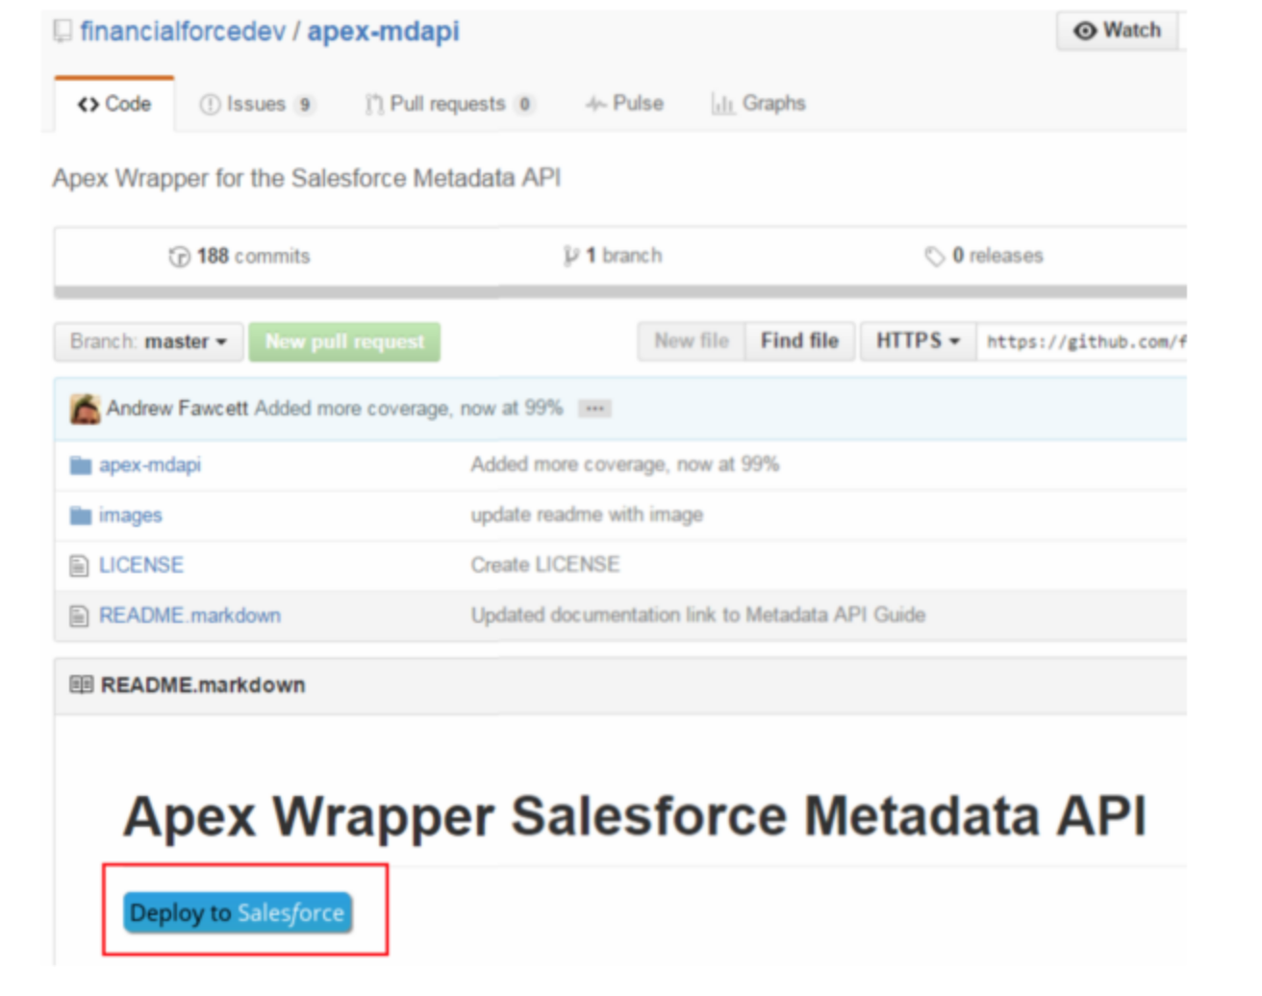The height and width of the screenshot is (996, 1262).
Task: Open the HTTPS clone protocol dropdown
Action: [x=918, y=341]
